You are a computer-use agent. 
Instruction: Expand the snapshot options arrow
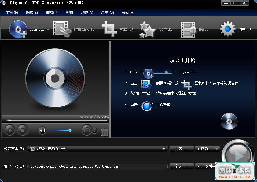tap(95, 131)
